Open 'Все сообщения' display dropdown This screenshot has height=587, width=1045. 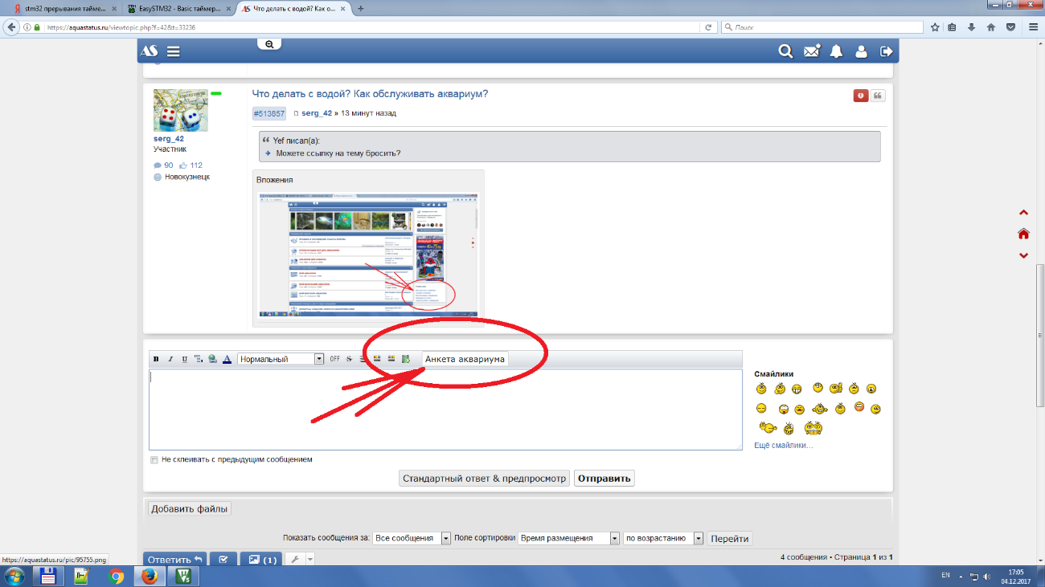(x=412, y=539)
